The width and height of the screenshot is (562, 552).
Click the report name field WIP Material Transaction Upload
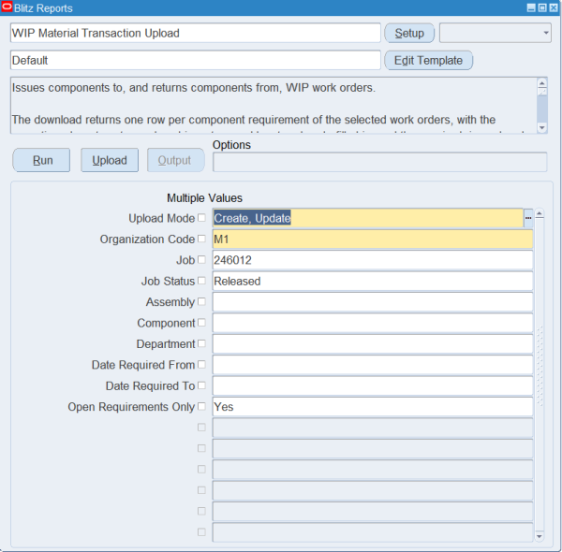click(196, 33)
